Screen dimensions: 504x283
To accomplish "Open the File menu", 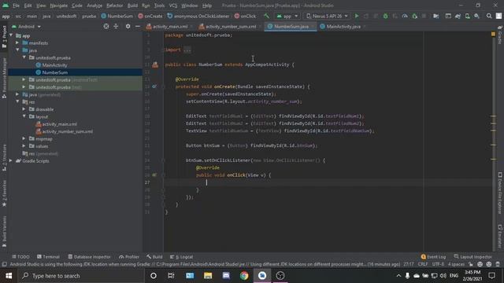I will (16, 6).
